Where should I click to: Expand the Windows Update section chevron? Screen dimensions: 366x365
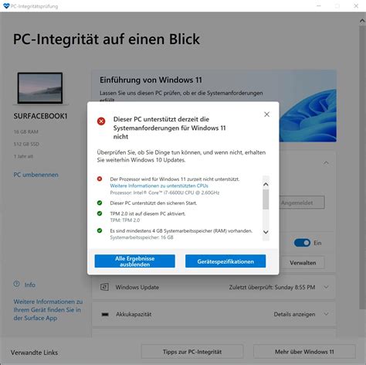pyautogui.click(x=326, y=287)
